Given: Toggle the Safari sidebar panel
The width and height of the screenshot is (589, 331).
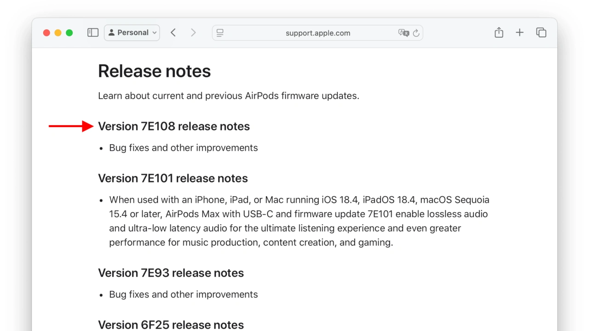Looking at the screenshot, I should [x=93, y=33].
